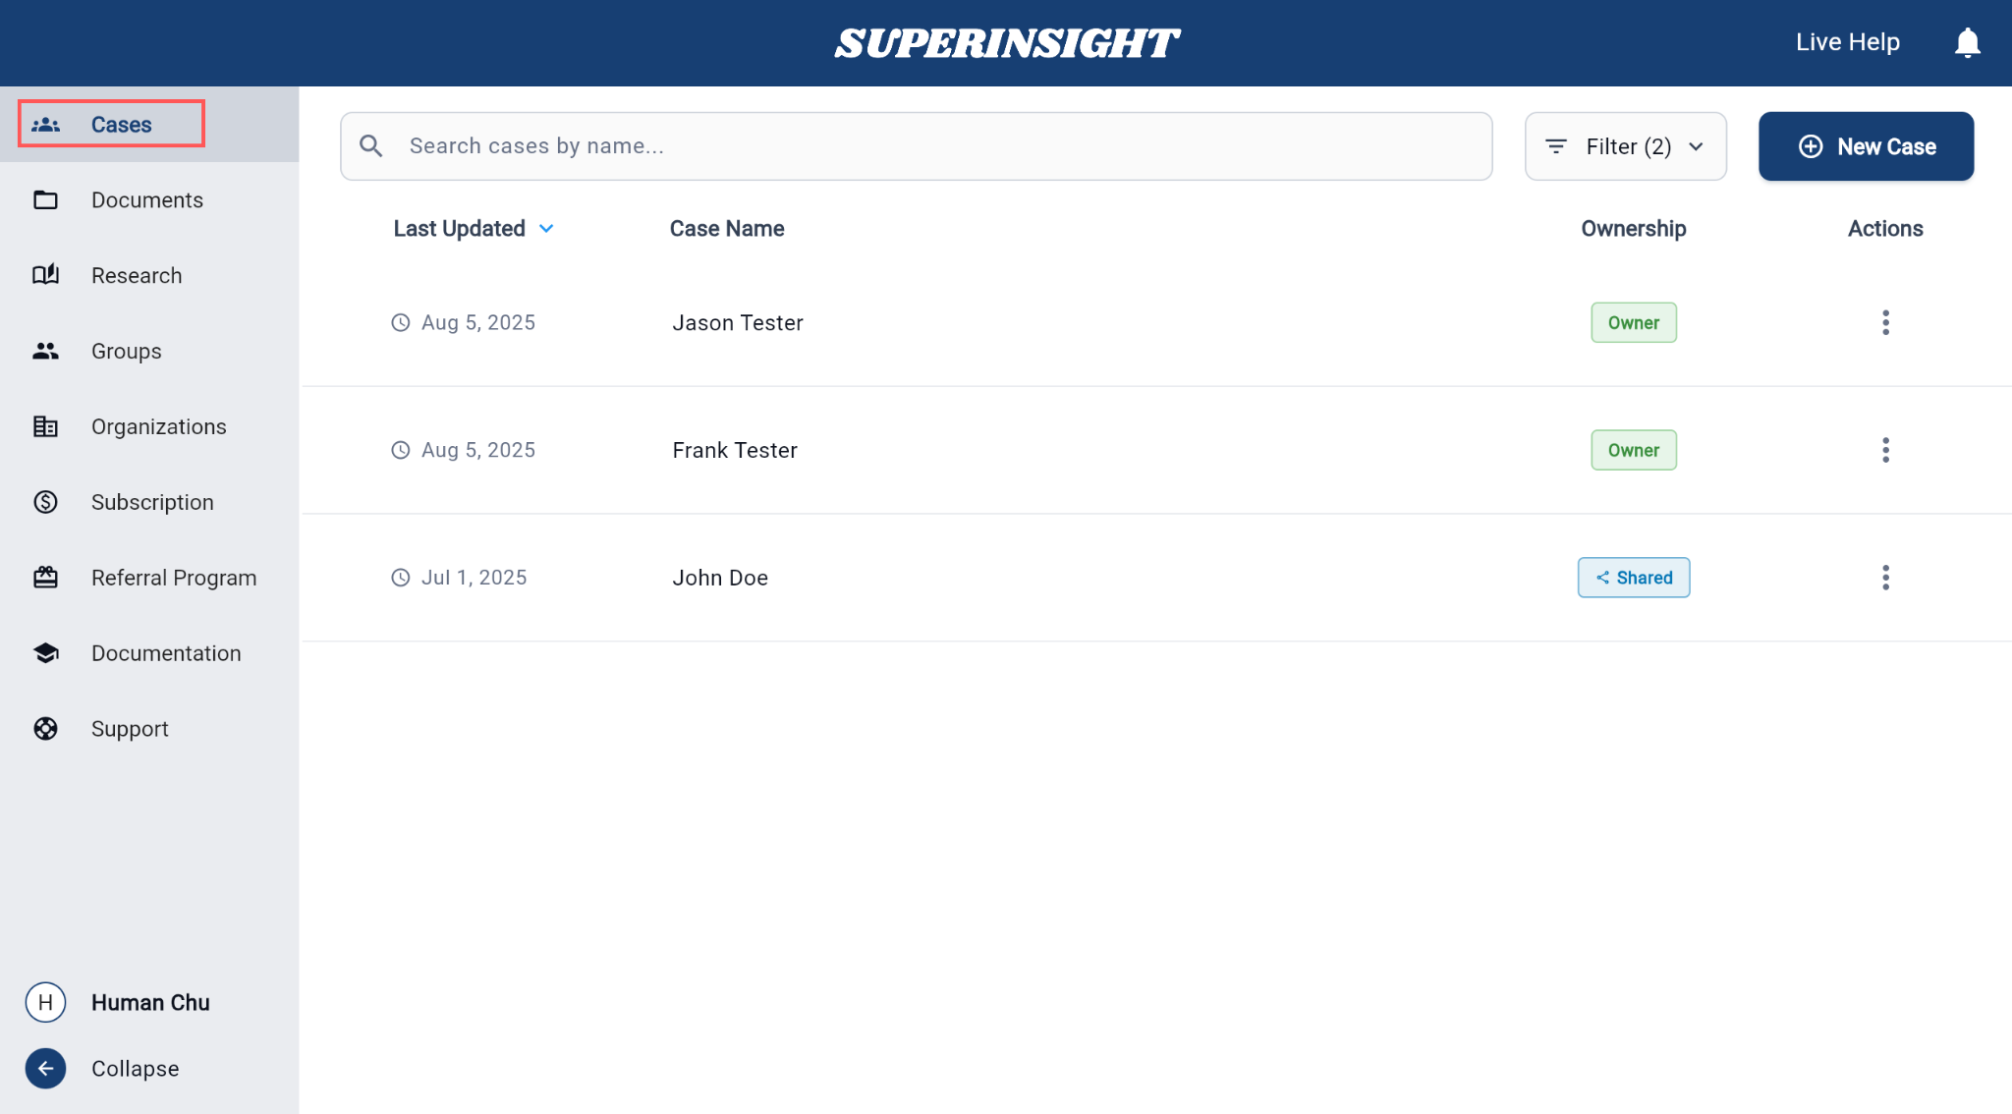This screenshot has width=2012, height=1114.
Task: Open actions menu for Jason Tester
Action: [1885, 322]
